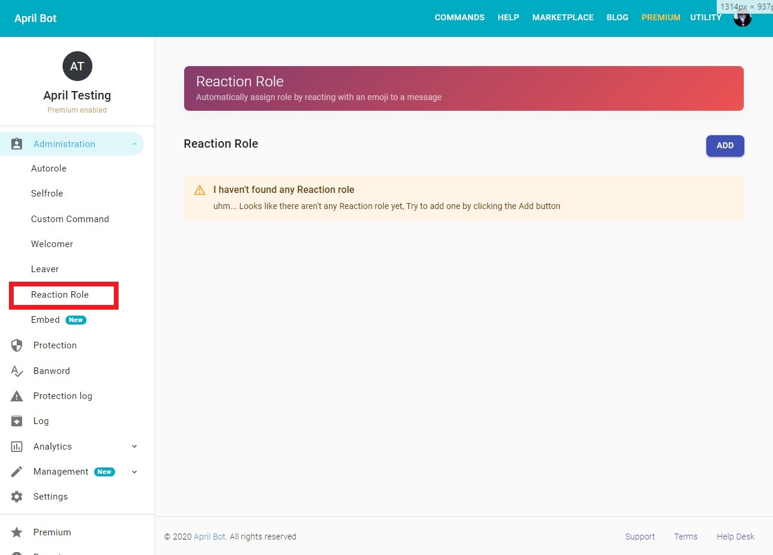Open the user avatar in top bar

click(742, 18)
